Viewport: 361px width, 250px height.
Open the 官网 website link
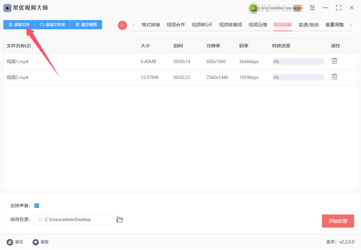click(x=15, y=242)
